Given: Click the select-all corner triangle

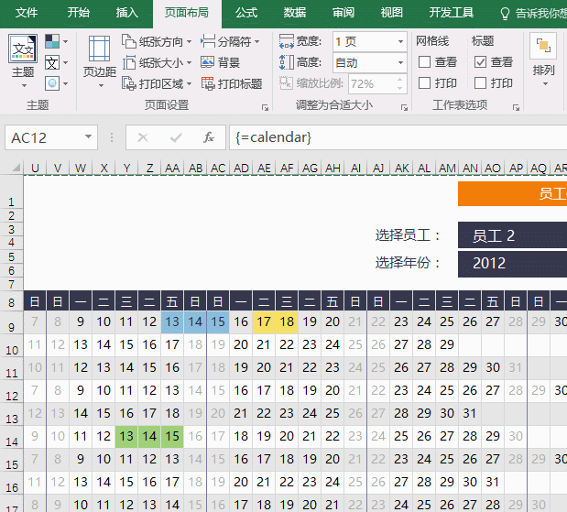Looking at the screenshot, I should [16, 168].
